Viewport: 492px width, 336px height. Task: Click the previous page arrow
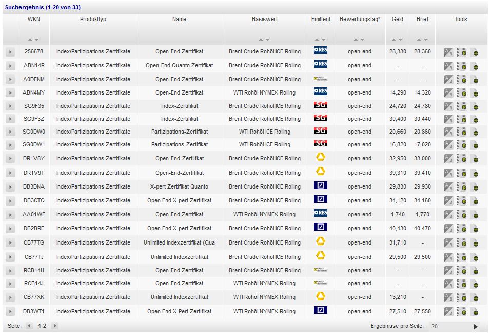[29, 326]
